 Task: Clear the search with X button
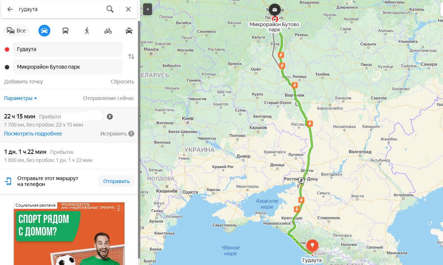coord(128,9)
